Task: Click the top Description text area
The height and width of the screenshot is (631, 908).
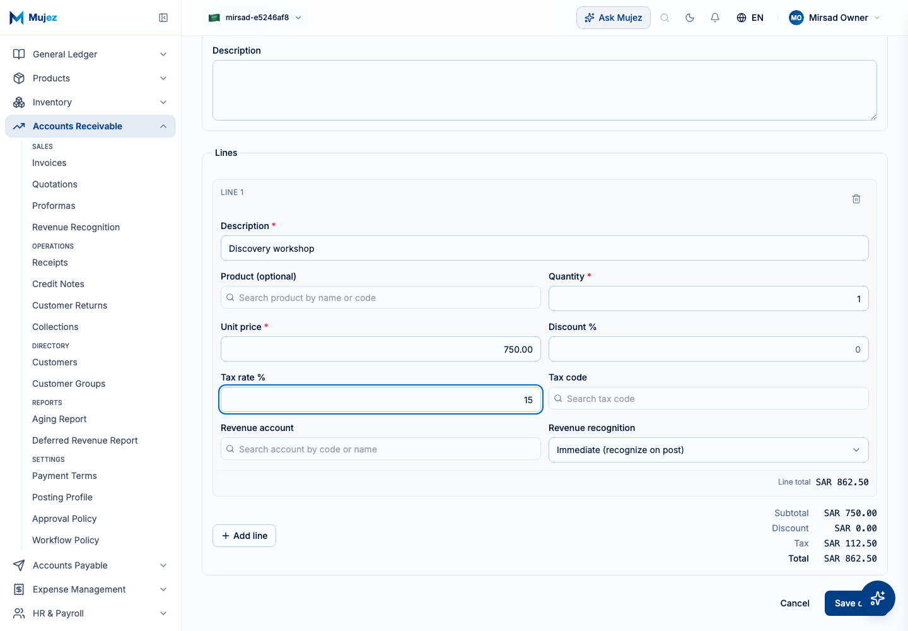Action: click(x=545, y=90)
